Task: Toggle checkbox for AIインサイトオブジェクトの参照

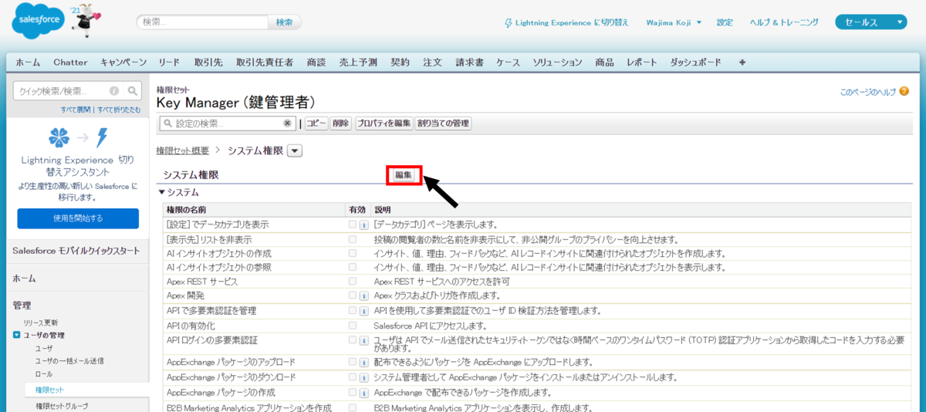Action: 353,267
